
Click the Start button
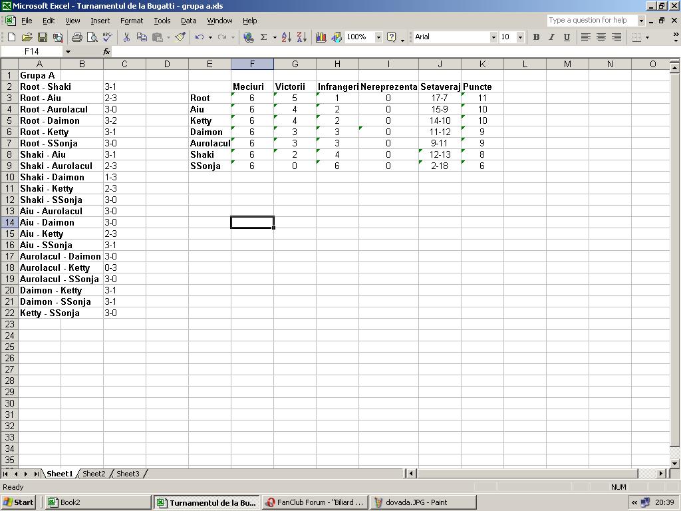[x=18, y=502]
